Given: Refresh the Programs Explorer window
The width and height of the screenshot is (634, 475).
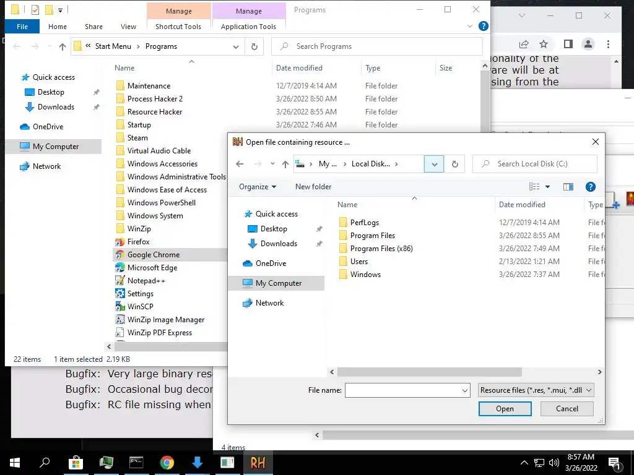Looking at the screenshot, I should pos(254,46).
